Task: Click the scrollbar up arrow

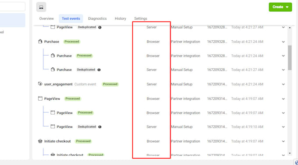Action: tap(290, 28)
